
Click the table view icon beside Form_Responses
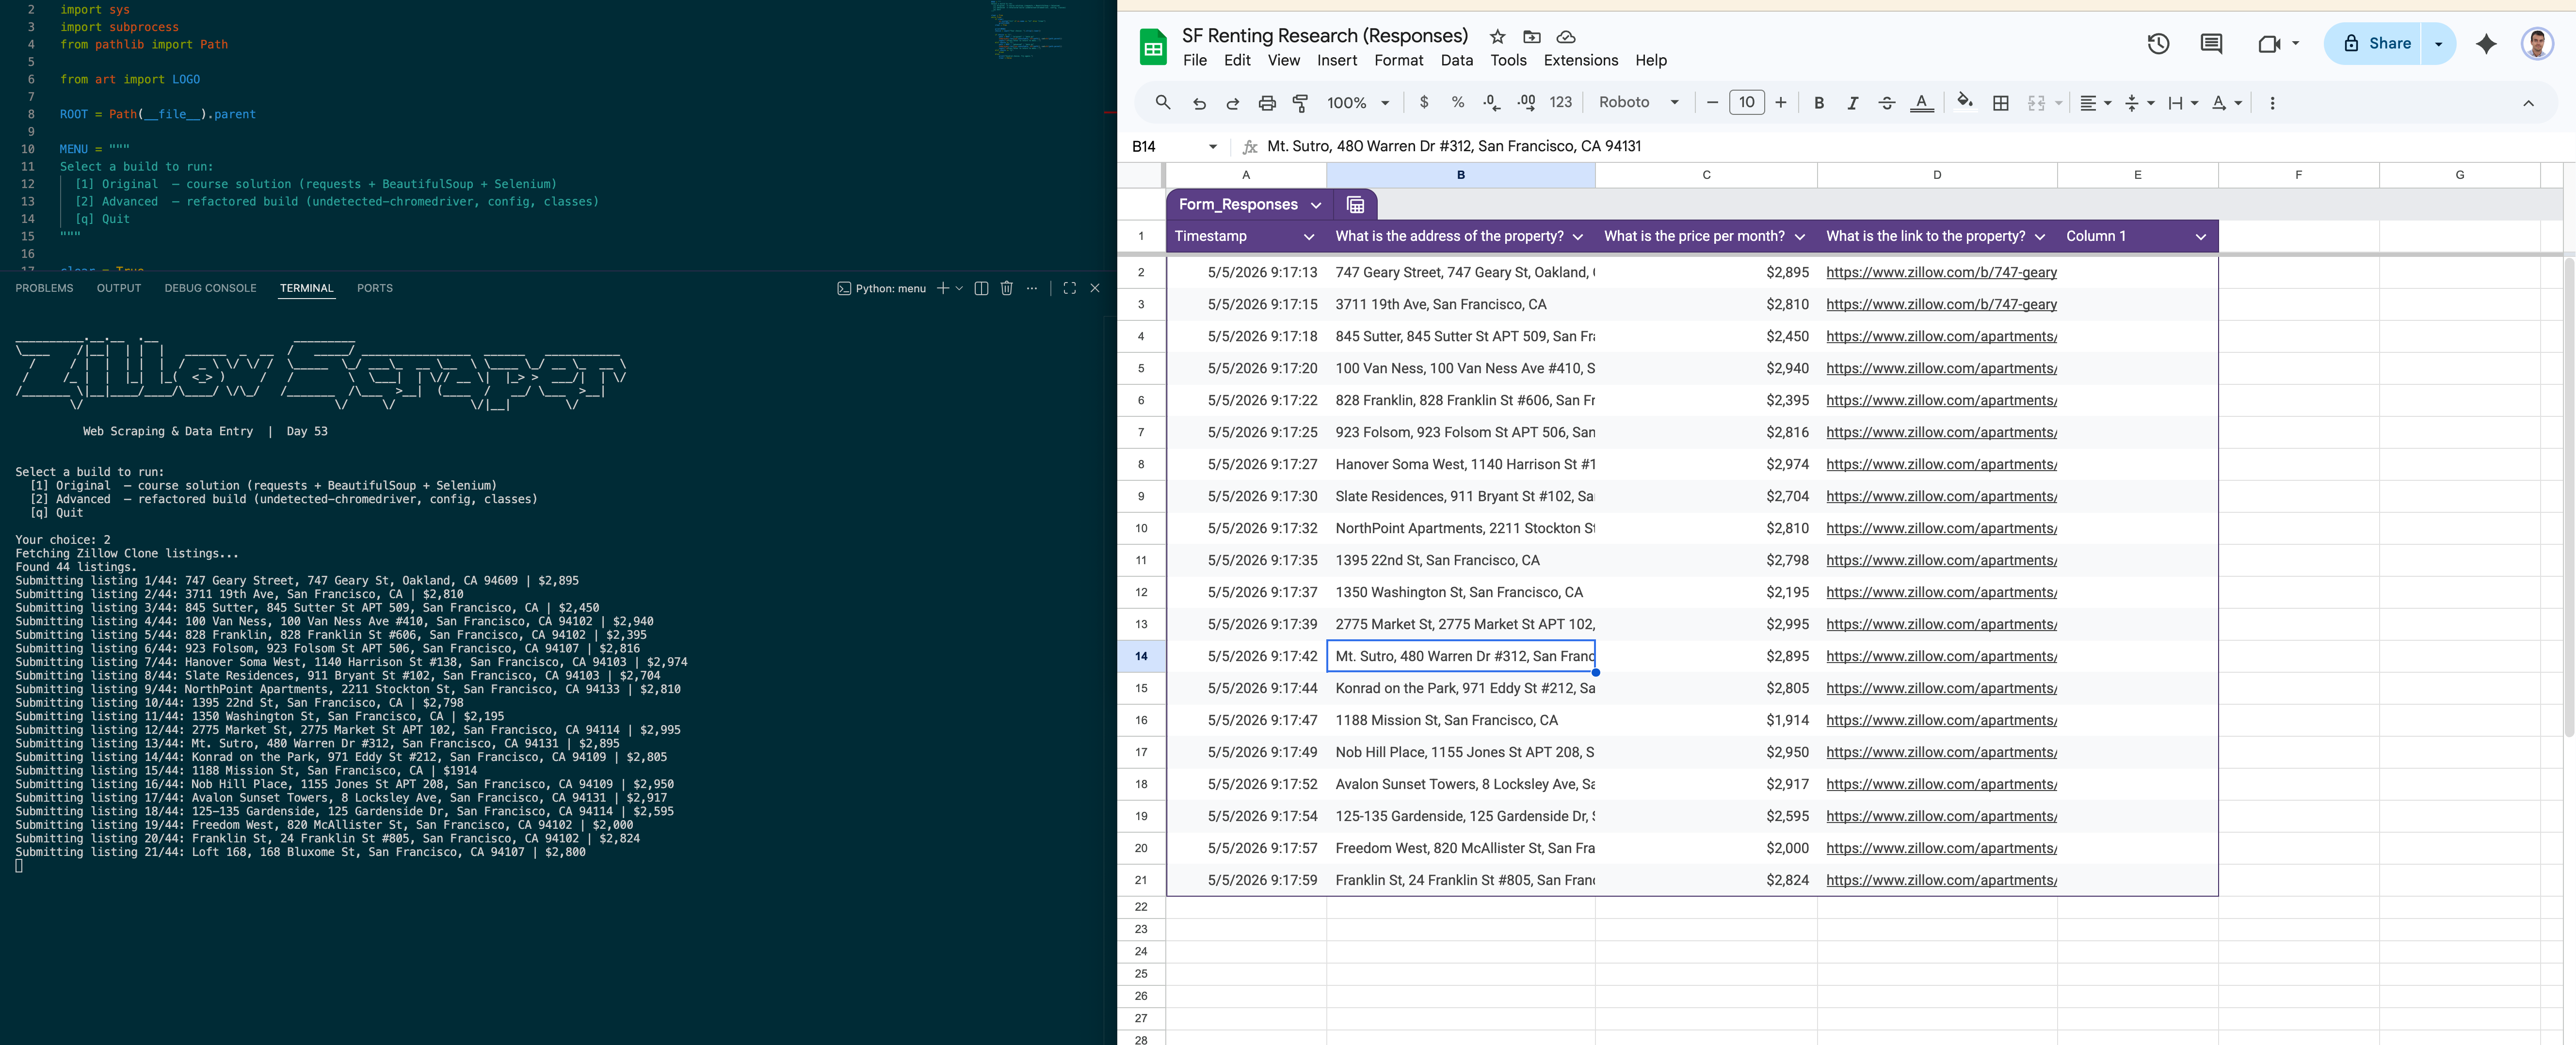pos(1355,205)
